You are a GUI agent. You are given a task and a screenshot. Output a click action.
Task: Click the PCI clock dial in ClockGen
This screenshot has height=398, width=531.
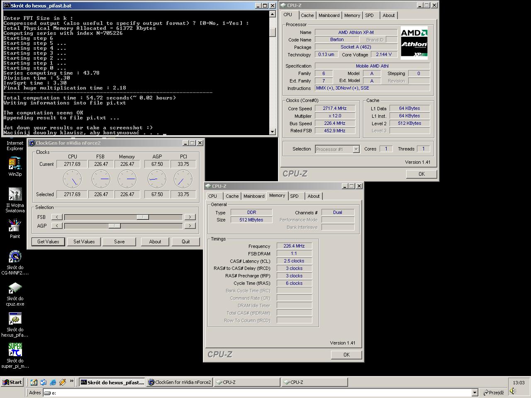[183, 179]
